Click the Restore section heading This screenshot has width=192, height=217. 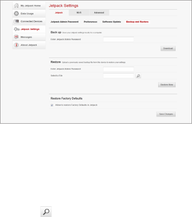point(56,62)
